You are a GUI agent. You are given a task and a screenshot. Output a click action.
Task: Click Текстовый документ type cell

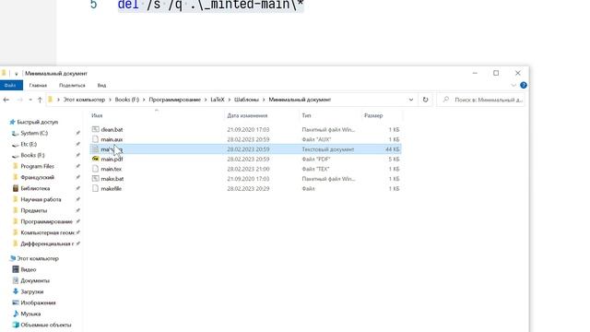click(328, 149)
